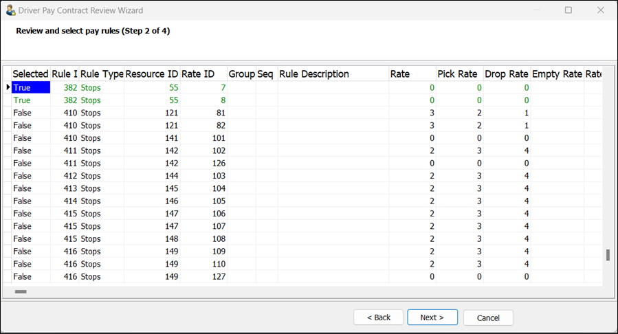Toggle the Selected cell for Rate ID 8

pos(31,100)
